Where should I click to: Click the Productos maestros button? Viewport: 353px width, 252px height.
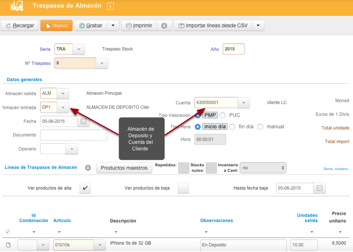124,168
